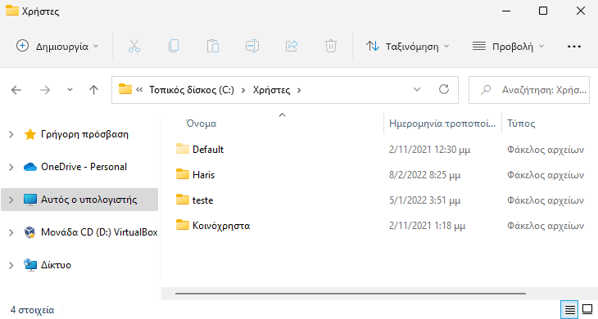Expand Μονάδα CD (D:) VirtualBox node
The height and width of the screenshot is (319, 598).
coord(11,232)
